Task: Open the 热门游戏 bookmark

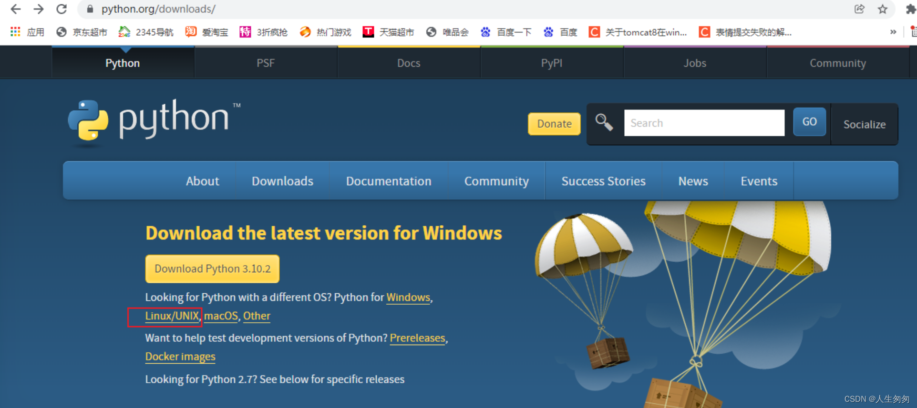Action: [325, 32]
